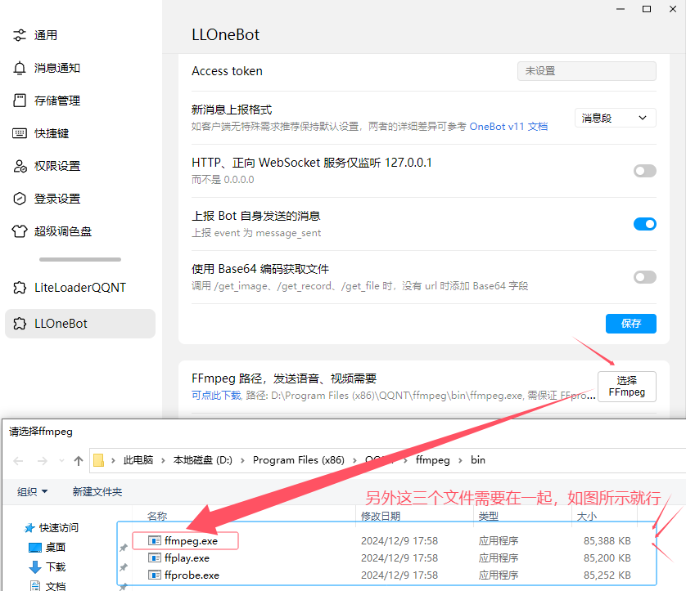Click the ffprobe.exe file icon
686x591 pixels.
(155, 575)
